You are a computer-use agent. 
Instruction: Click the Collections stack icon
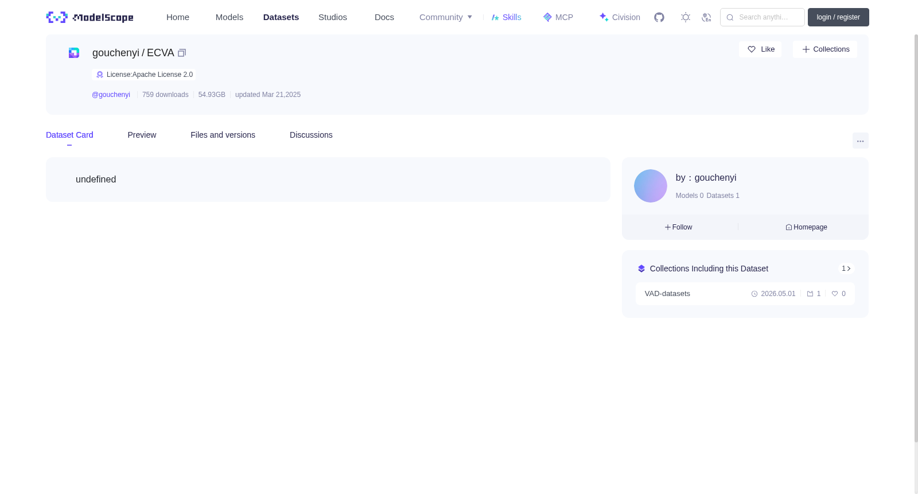(641, 269)
